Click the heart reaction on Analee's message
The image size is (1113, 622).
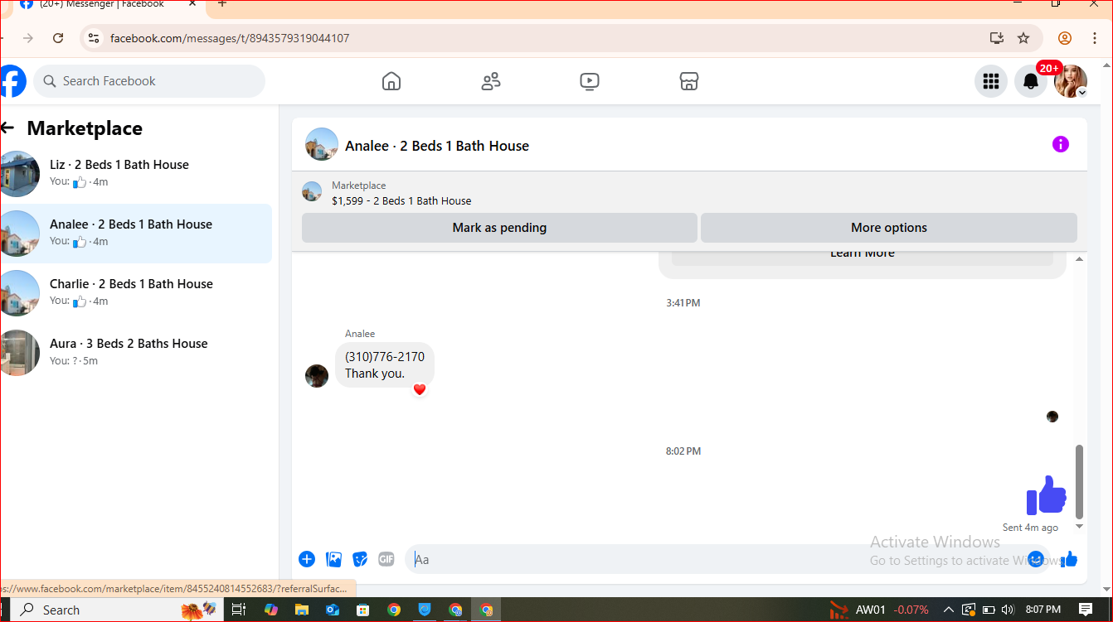(420, 389)
